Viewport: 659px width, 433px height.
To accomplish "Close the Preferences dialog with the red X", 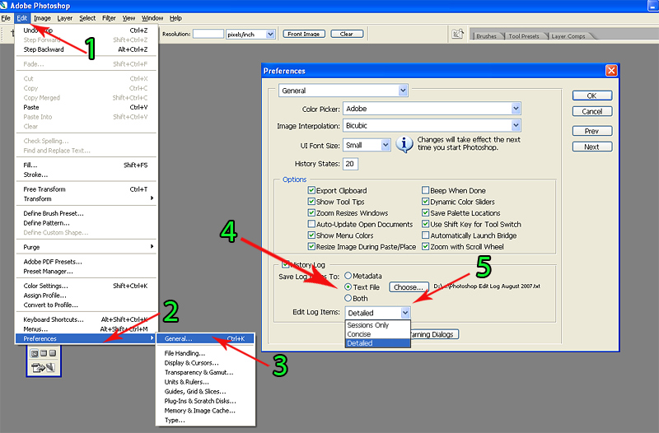I will pyautogui.click(x=611, y=71).
